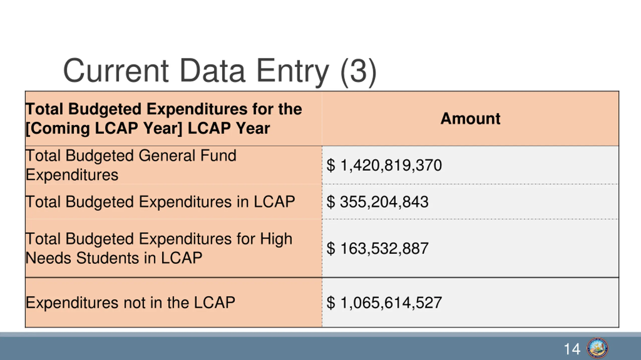Click slide number 14 in the footer
This screenshot has height=360, width=641.
click(572, 349)
